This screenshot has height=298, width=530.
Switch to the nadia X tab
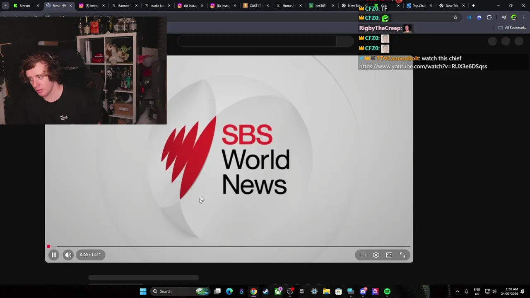(157, 6)
